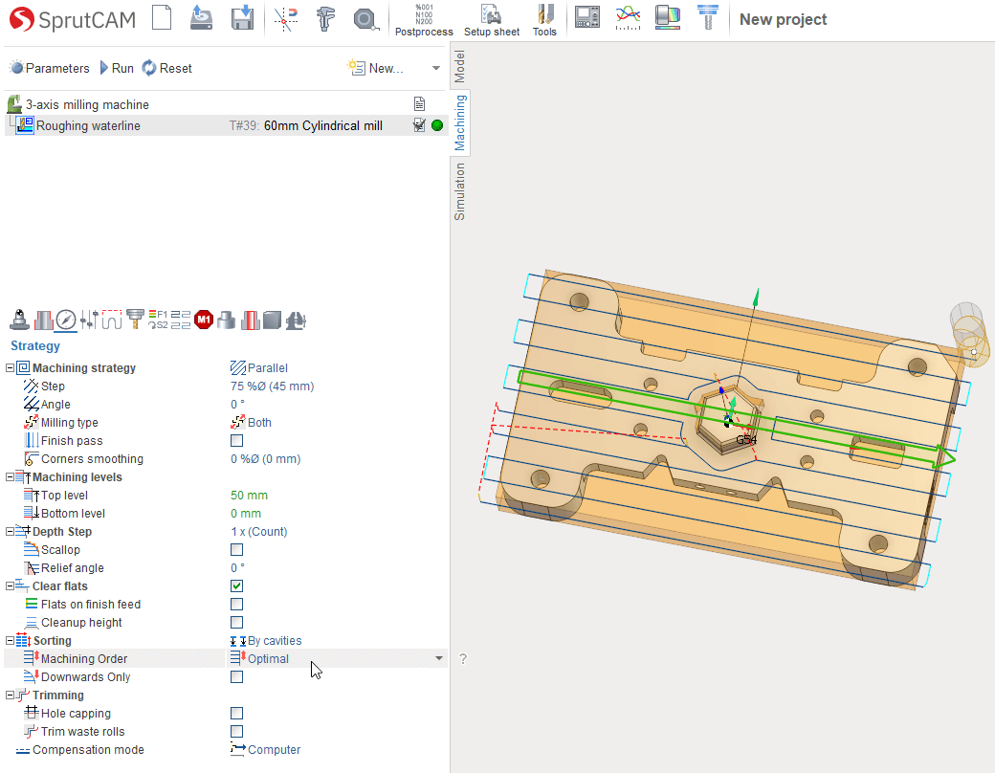
Task: Click the Parameters button
Action: coord(50,69)
